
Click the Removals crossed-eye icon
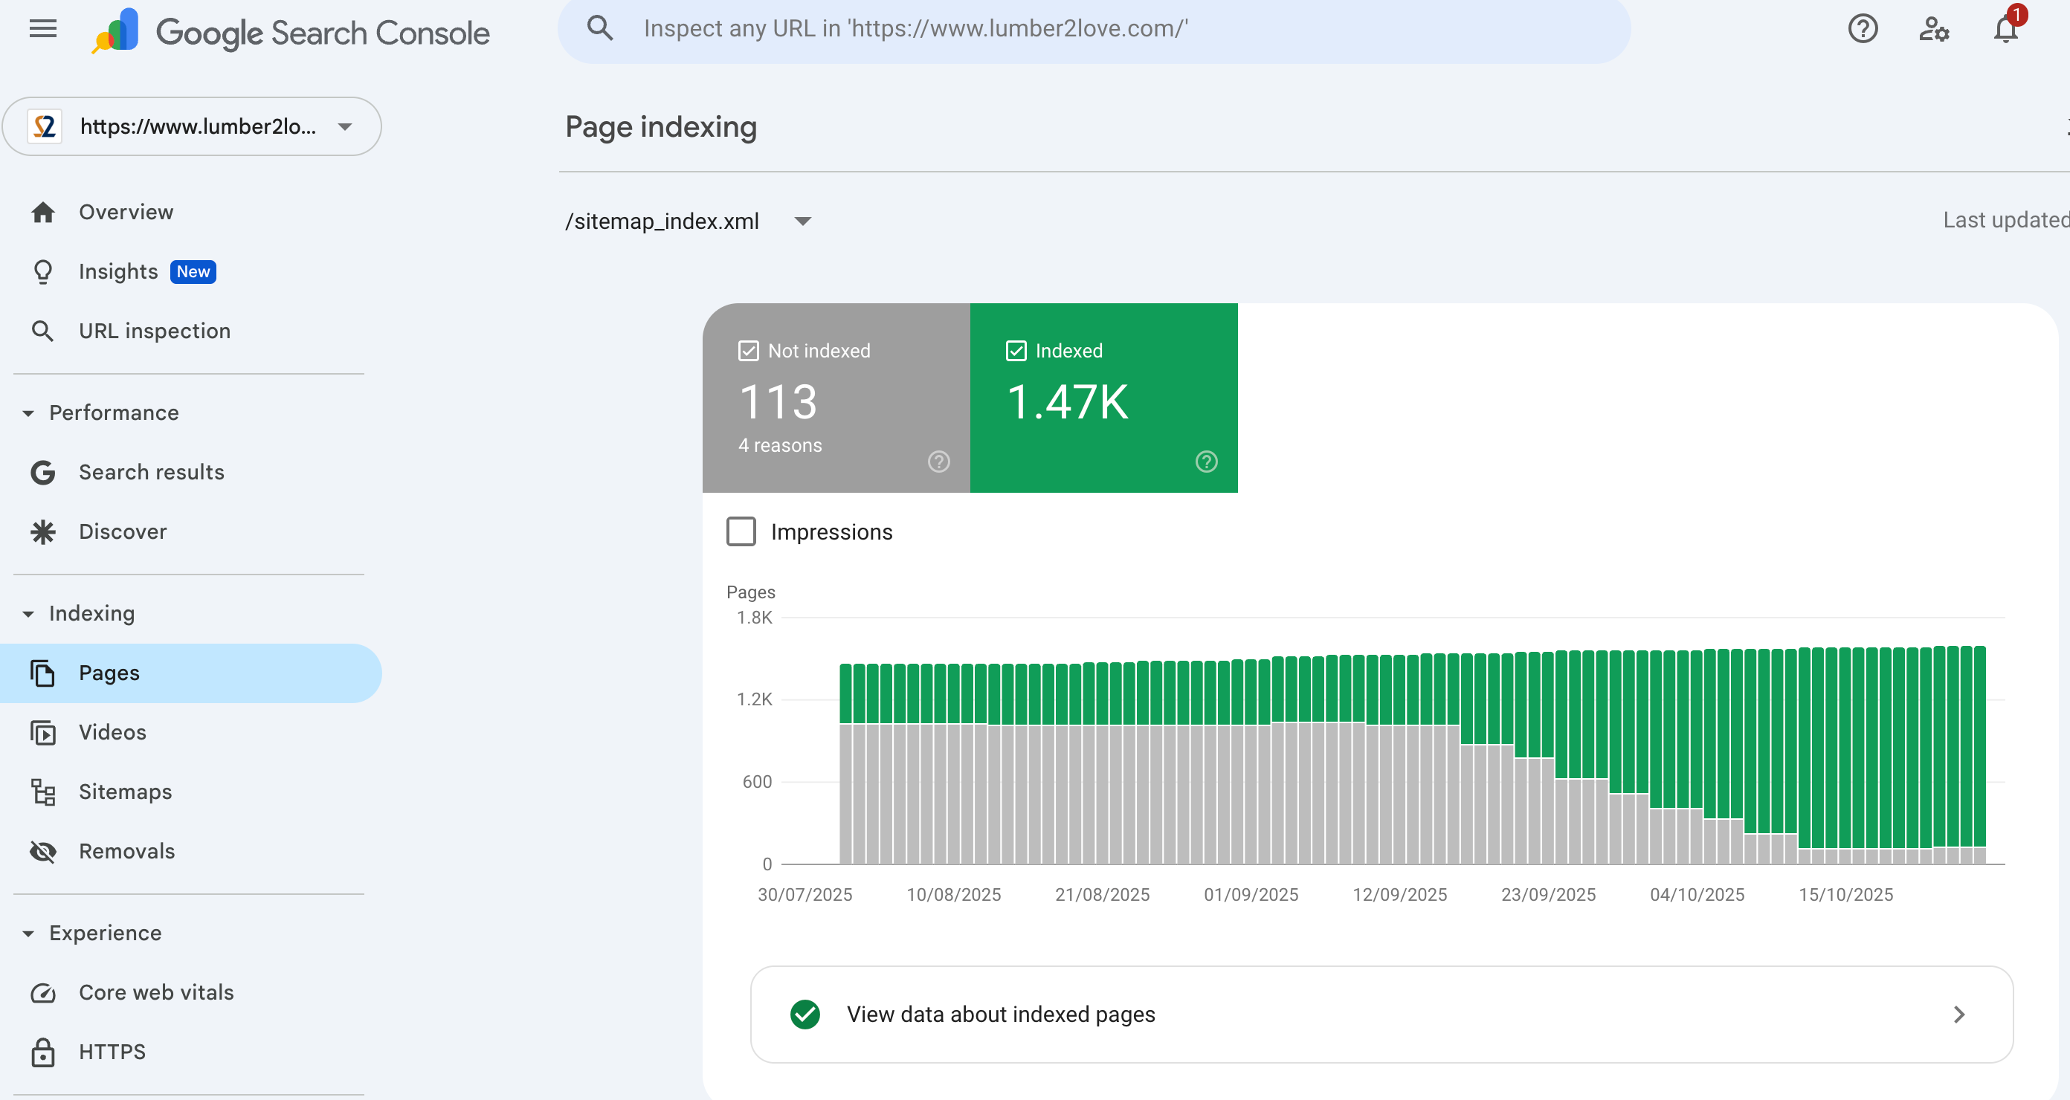click(42, 852)
